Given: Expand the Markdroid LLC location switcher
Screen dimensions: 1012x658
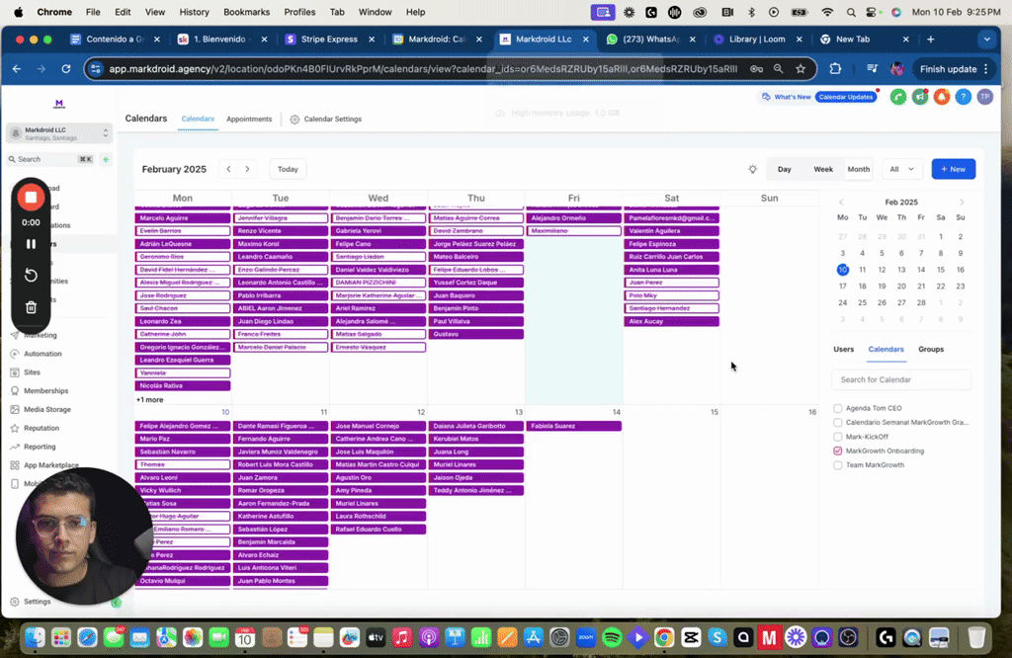Looking at the screenshot, I should coord(59,133).
